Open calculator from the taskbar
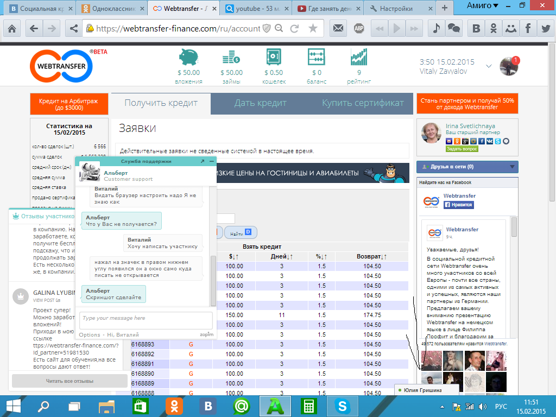This screenshot has width=556, height=417. point(308,406)
